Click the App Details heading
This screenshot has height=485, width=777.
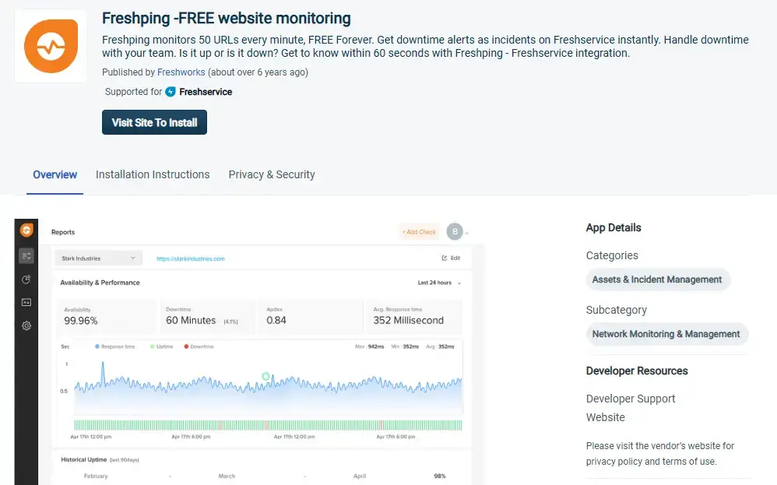(614, 227)
